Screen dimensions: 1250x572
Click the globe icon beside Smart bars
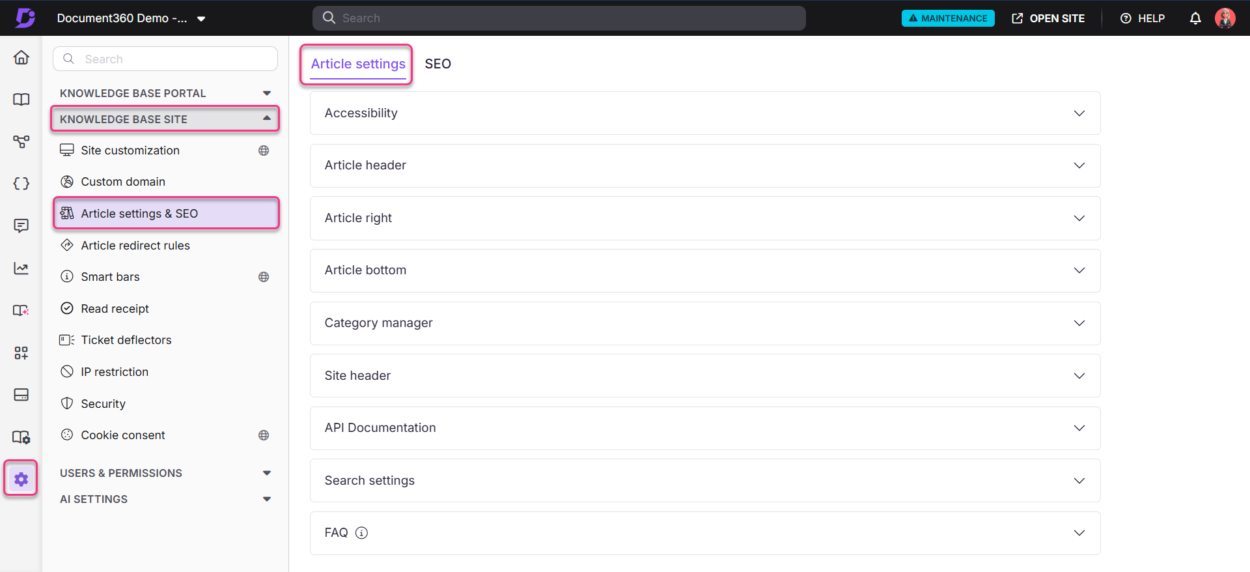tap(264, 277)
